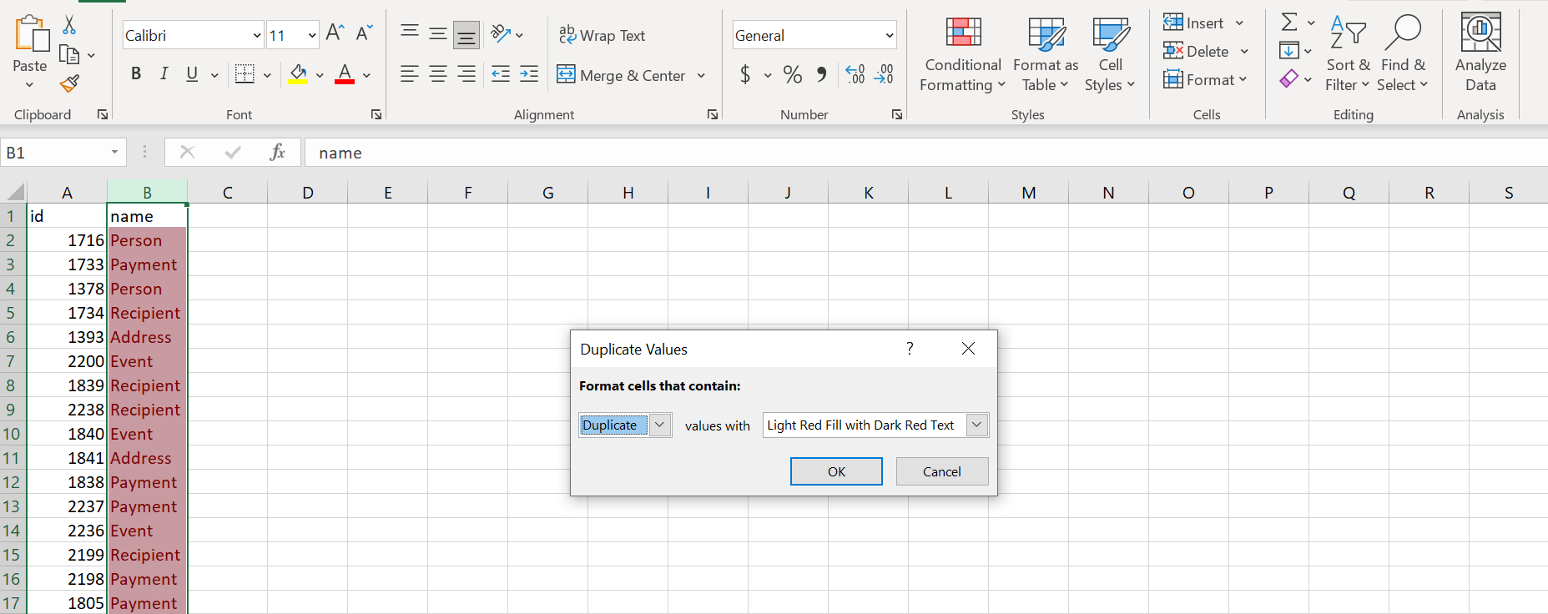Apply Percent Style number format
This screenshot has height=614, width=1548.
pyautogui.click(x=792, y=75)
